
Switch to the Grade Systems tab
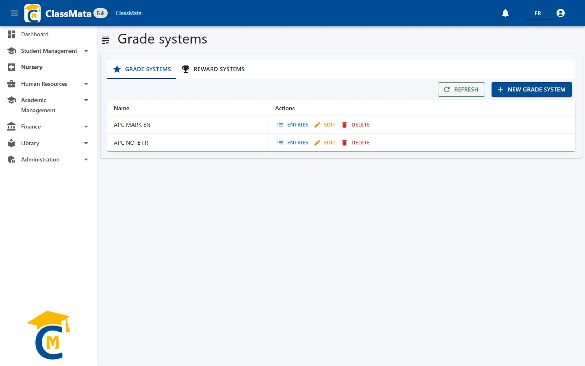tap(141, 69)
